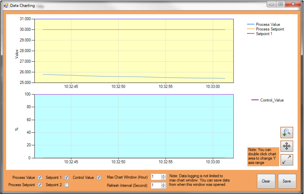The height and width of the screenshot is (194, 304).
Task: Toggle the Control Value checkbox
Action: pyautogui.click(x=99, y=178)
